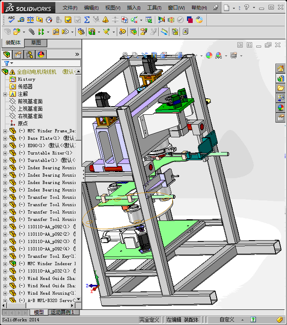
Task: Select the 前视基准面 plane
Action: click(30, 101)
